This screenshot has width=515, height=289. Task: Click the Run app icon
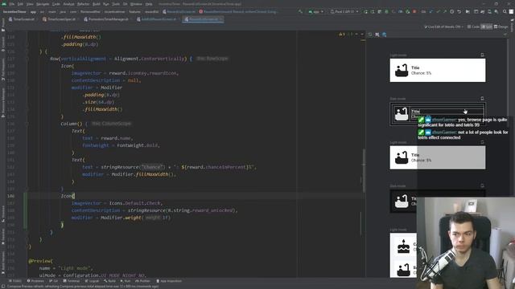[x=365, y=11]
